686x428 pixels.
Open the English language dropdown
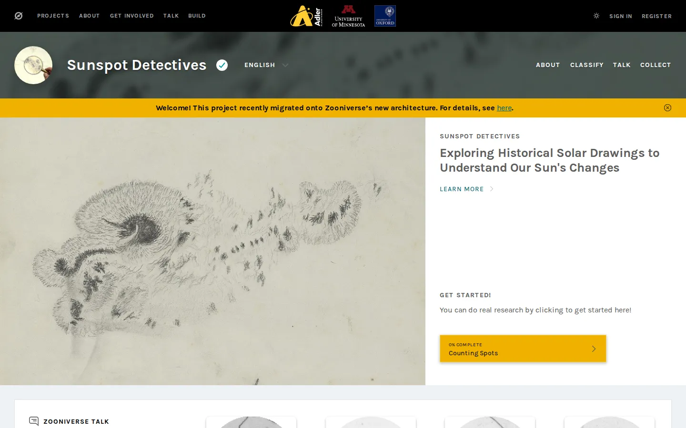(266, 65)
